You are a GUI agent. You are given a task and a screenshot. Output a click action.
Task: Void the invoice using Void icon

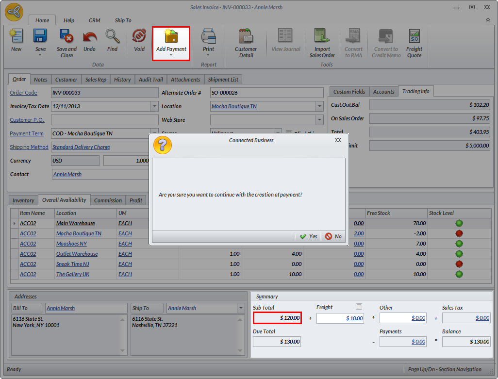pyautogui.click(x=139, y=37)
